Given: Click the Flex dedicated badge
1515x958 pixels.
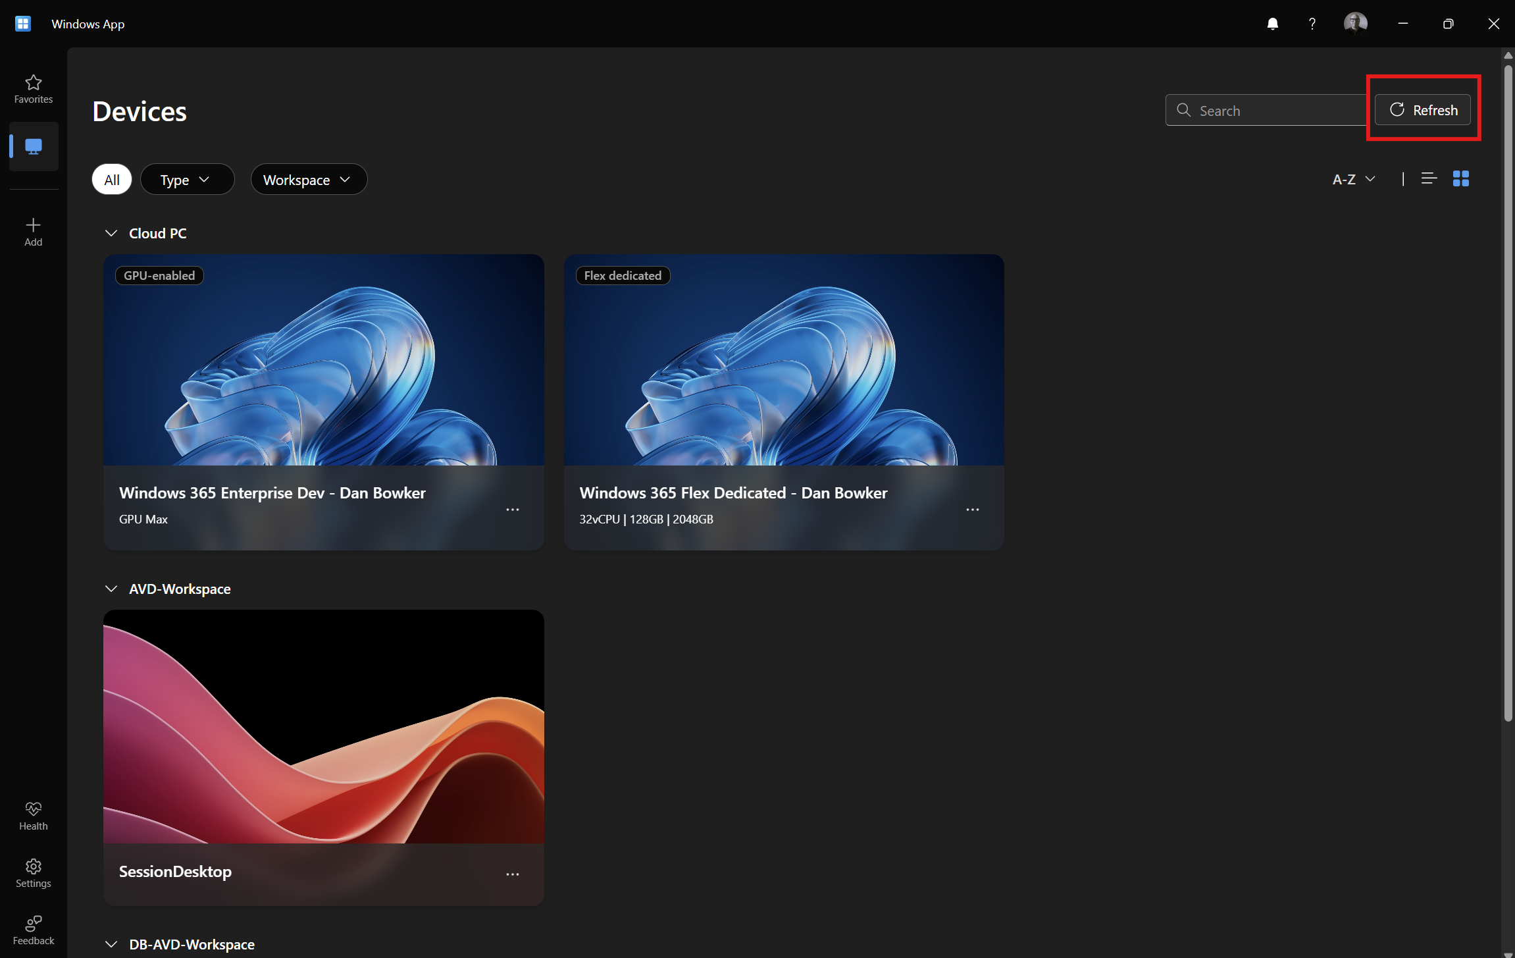Looking at the screenshot, I should (x=623, y=275).
